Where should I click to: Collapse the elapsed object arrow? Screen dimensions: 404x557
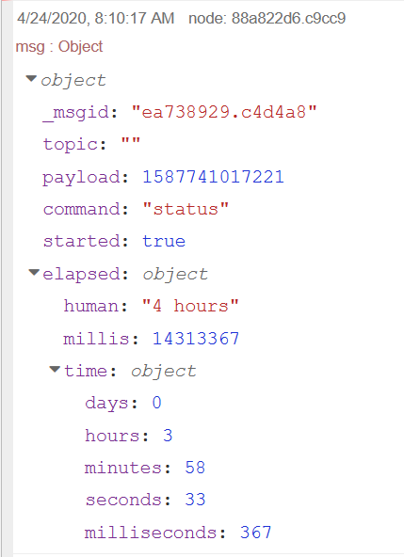pos(34,273)
